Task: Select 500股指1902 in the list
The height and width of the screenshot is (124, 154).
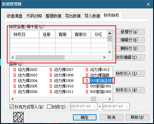Action: [98, 92]
